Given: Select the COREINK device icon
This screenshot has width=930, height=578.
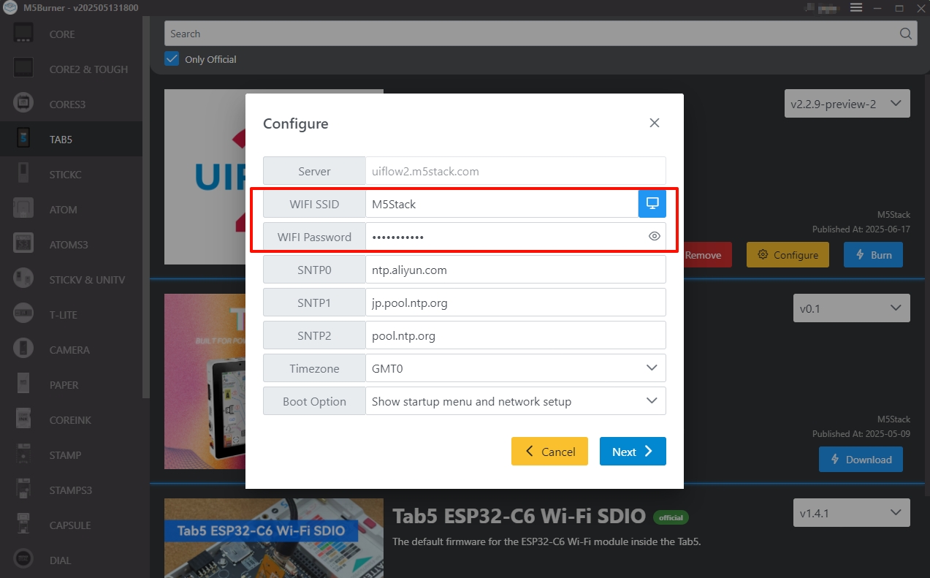Looking at the screenshot, I should point(24,419).
